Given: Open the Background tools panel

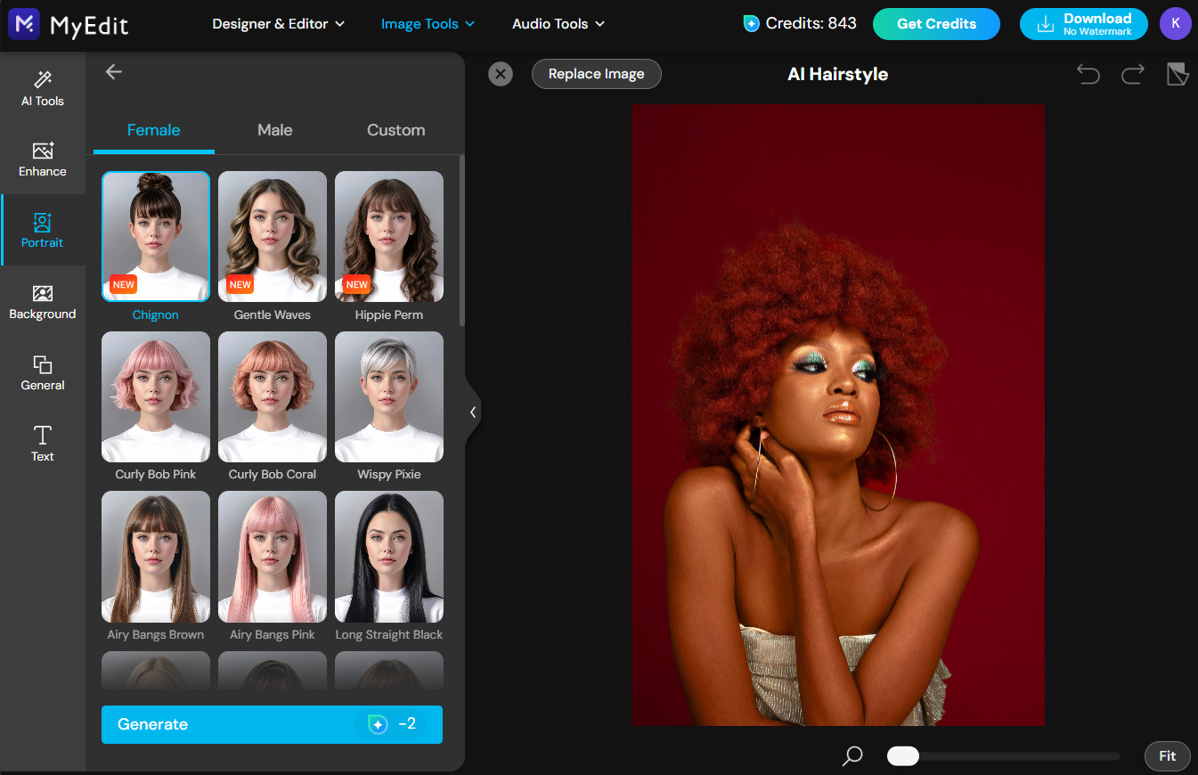Looking at the screenshot, I should [42, 301].
